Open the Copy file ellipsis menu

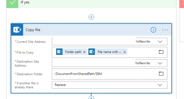coord(165,30)
